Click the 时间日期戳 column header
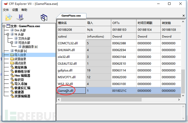Viewport: 188px width, 123px height. (148, 23)
